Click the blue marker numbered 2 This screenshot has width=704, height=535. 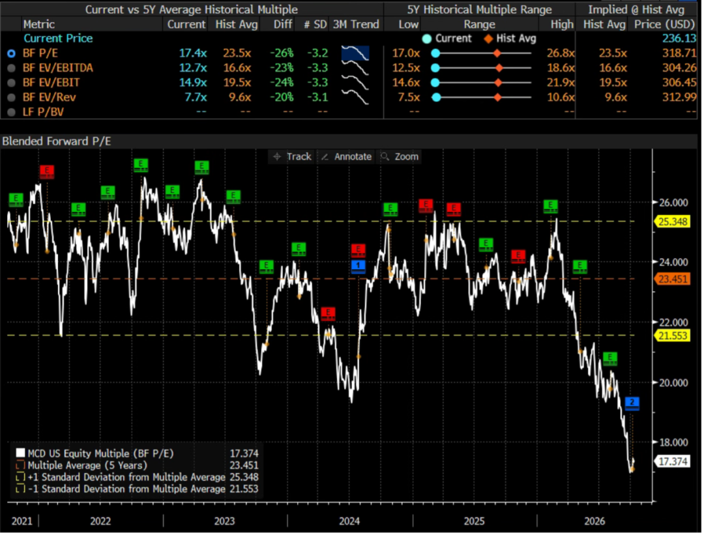point(632,403)
